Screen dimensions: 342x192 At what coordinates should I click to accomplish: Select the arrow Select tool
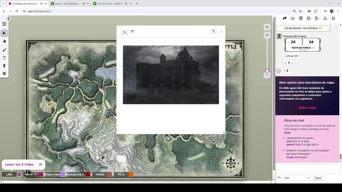click(x=4, y=33)
